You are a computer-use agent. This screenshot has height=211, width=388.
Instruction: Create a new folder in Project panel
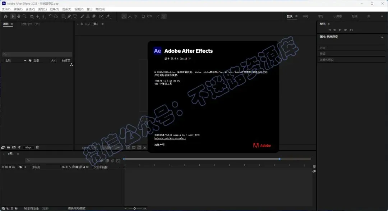tap(8, 147)
